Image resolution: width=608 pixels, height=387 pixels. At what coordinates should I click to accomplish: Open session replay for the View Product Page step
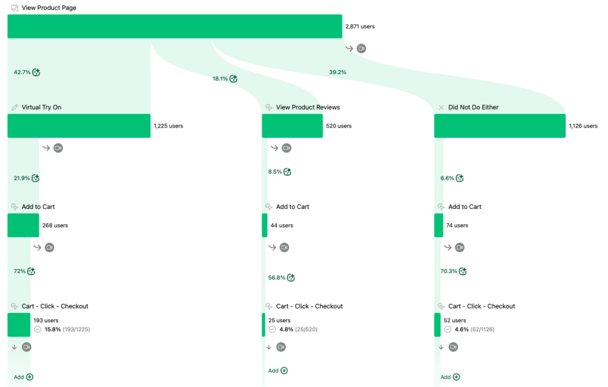point(361,48)
